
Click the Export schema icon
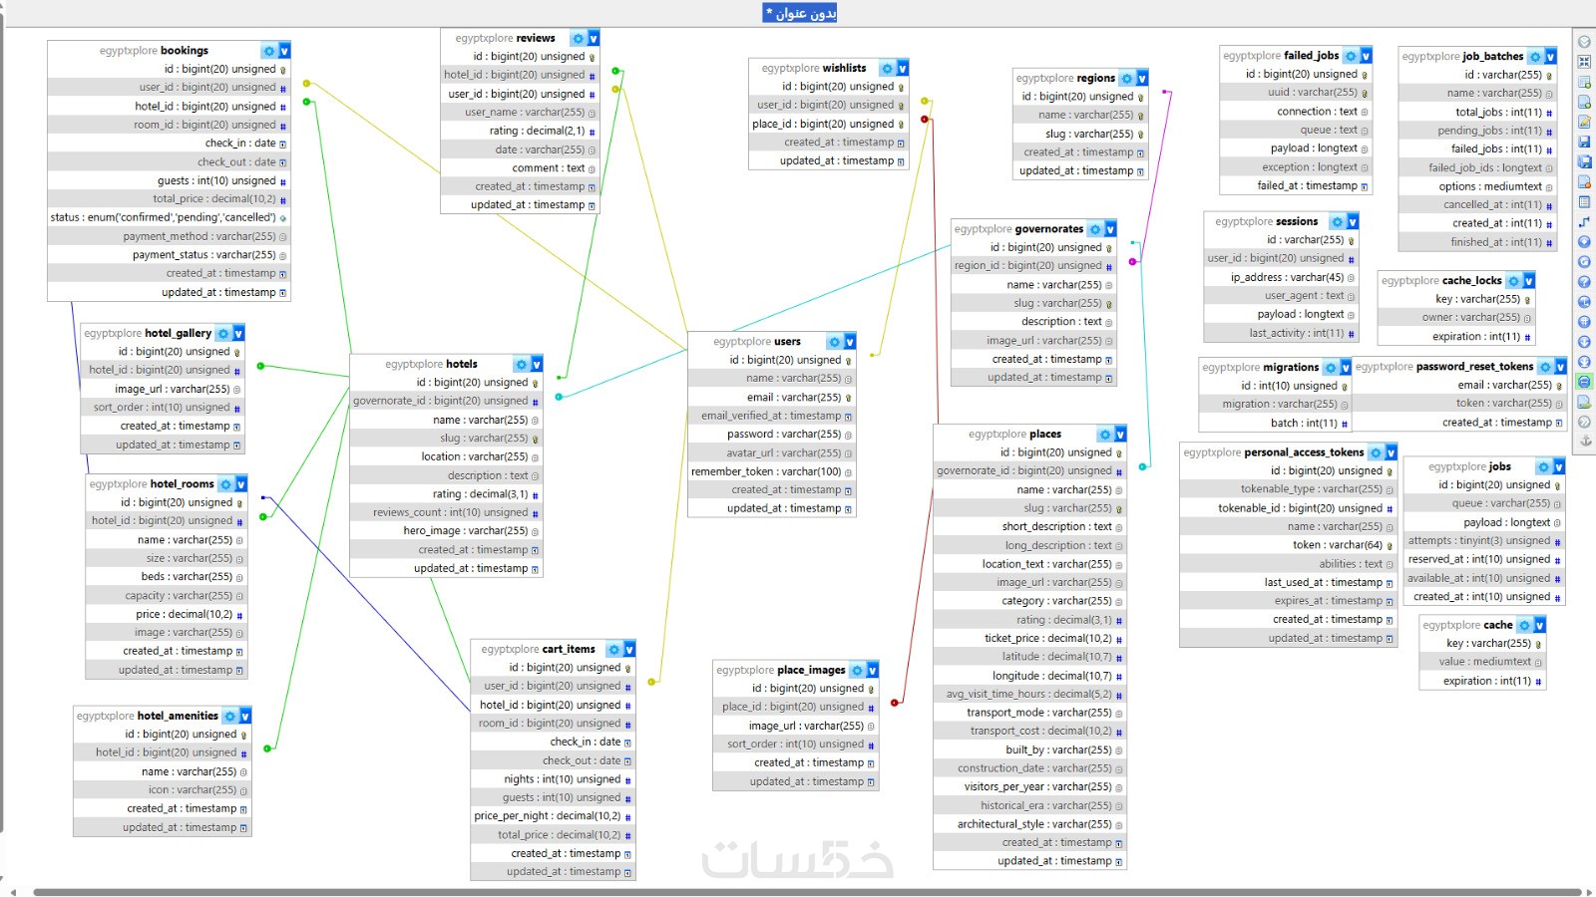tap(1584, 401)
